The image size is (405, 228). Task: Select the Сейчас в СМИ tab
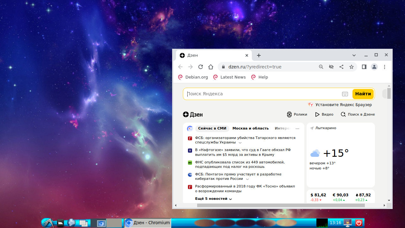pyautogui.click(x=212, y=128)
